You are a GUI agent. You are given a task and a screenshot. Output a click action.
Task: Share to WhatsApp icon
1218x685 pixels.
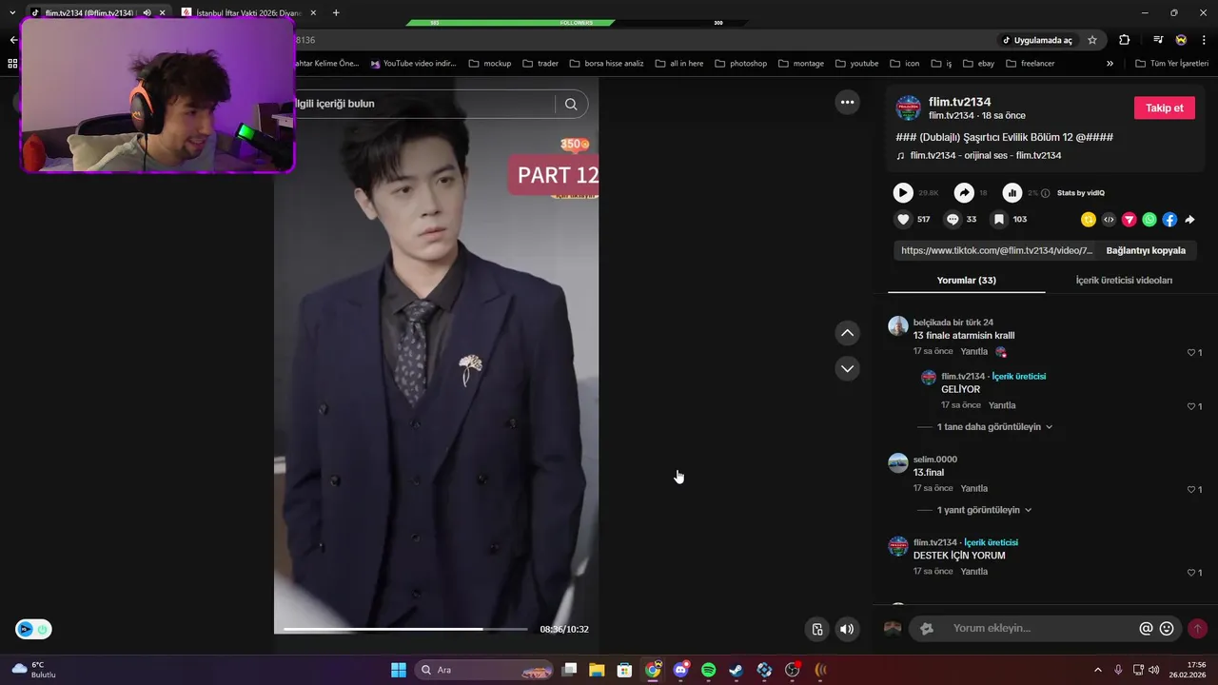(1149, 220)
